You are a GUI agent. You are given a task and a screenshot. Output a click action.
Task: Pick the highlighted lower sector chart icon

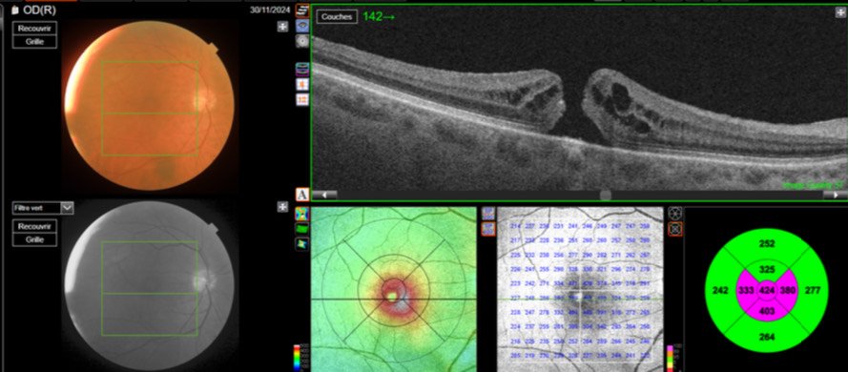[x=675, y=229]
